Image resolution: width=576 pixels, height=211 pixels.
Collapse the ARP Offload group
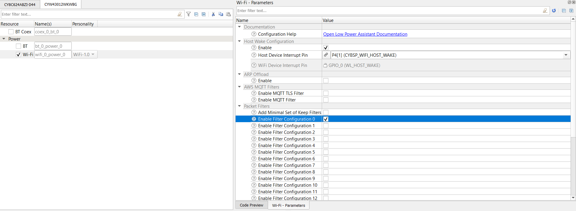[x=239, y=74]
